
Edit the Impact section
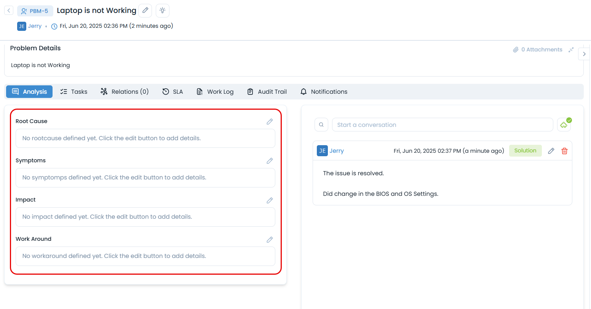(270, 200)
